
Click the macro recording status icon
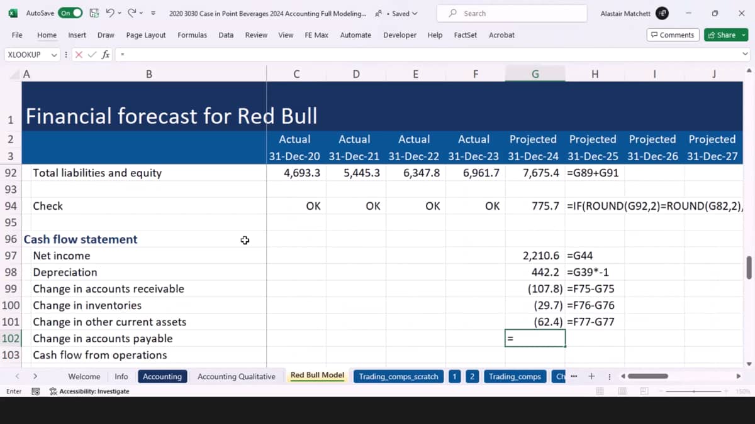pyautogui.click(x=36, y=391)
